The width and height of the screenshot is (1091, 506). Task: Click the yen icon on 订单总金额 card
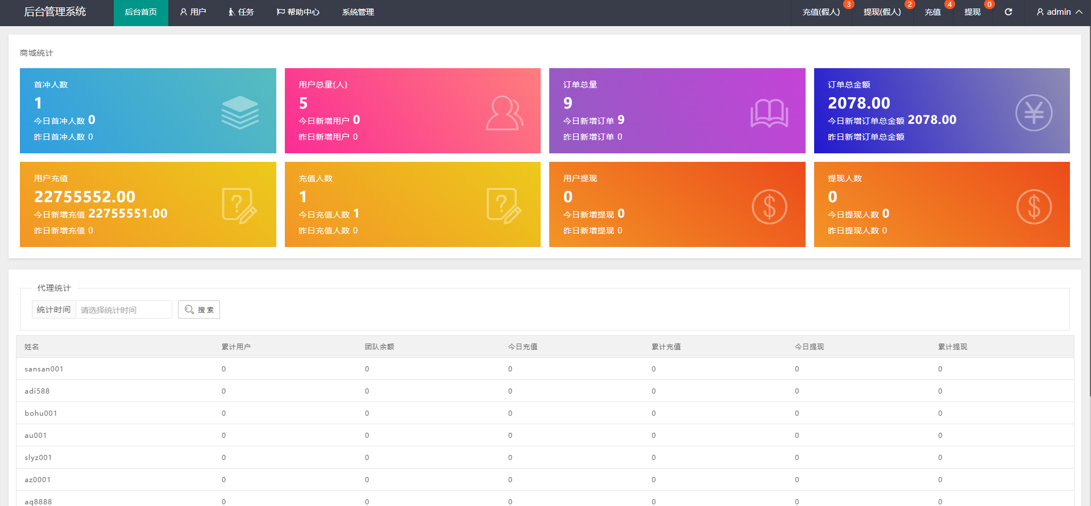pyautogui.click(x=1033, y=112)
